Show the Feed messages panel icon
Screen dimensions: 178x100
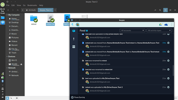tap(74, 31)
